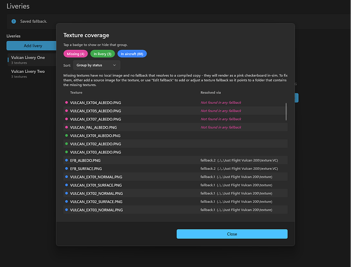Select the VULCAN_EXT03_NORMAL.PNG row
This screenshot has height=267, width=351.
[175, 210]
